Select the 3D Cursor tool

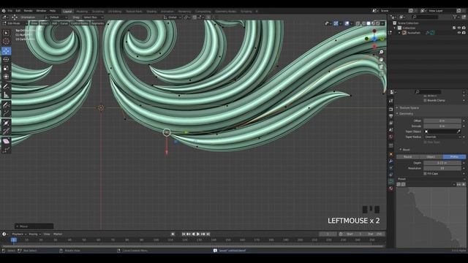(6, 42)
